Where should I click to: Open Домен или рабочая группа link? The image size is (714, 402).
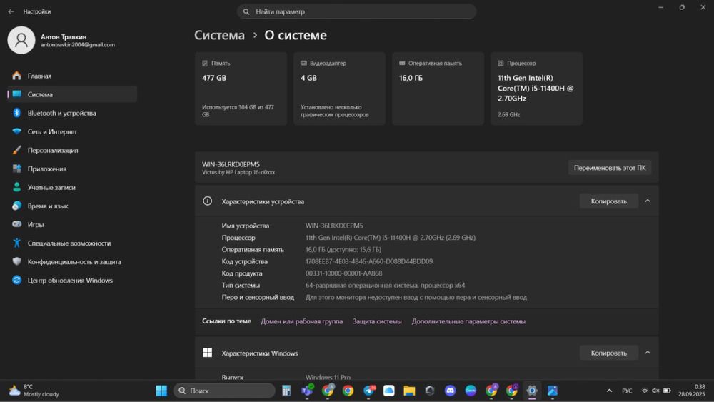(x=301, y=321)
